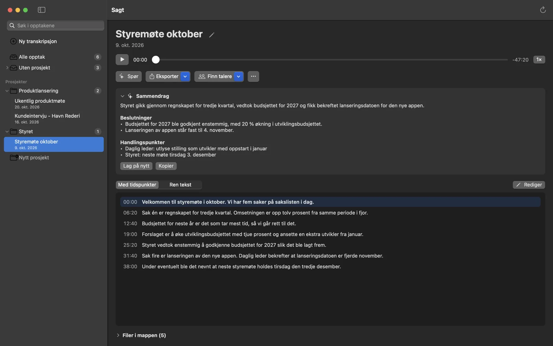The height and width of the screenshot is (346, 553).
Task: Jump to the 06:20 transcript line
Action: pos(330,213)
